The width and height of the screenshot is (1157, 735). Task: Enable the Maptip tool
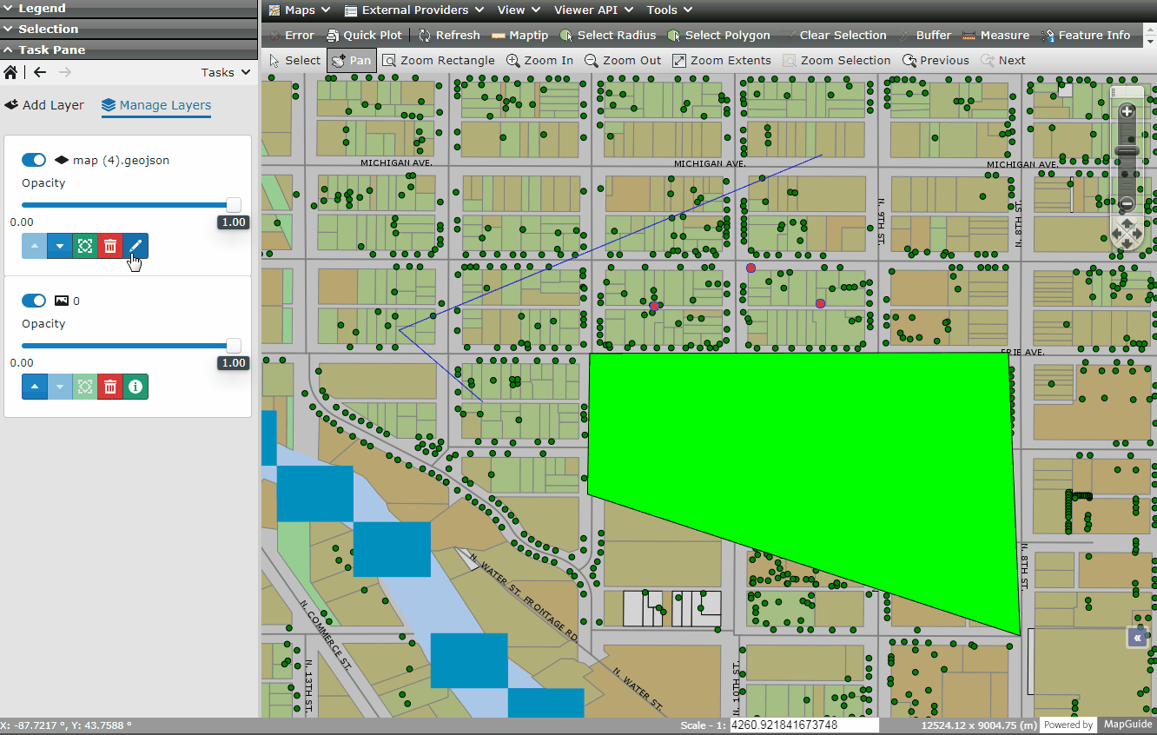(x=519, y=36)
